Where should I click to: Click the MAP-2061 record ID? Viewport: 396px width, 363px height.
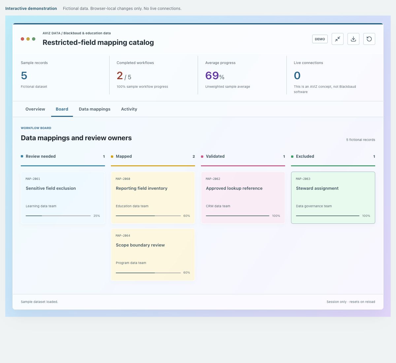(x=33, y=179)
